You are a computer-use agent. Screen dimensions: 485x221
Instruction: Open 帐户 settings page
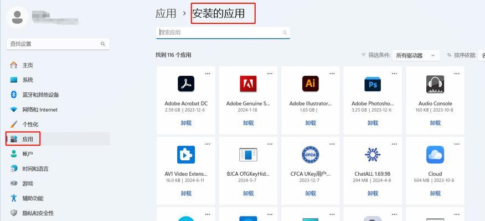click(x=58, y=154)
